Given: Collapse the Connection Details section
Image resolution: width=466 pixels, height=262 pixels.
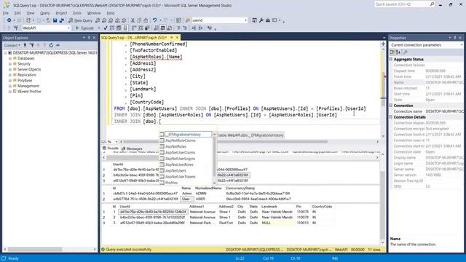Looking at the screenshot, I should point(391,117).
